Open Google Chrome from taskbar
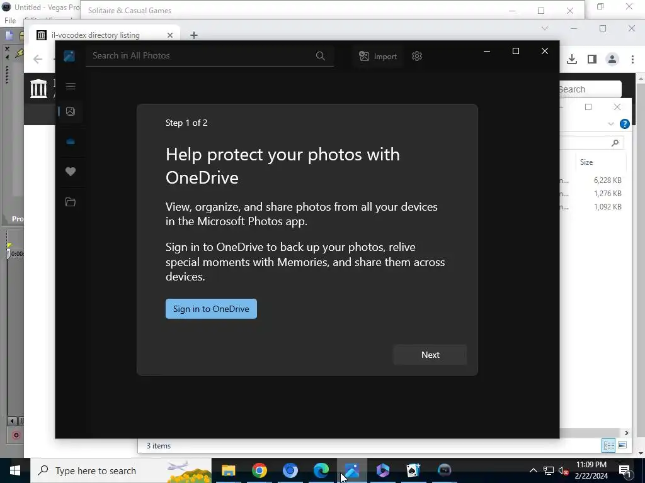Image resolution: width=645 pixels, height=483 pixels. (x=259, y=470)
